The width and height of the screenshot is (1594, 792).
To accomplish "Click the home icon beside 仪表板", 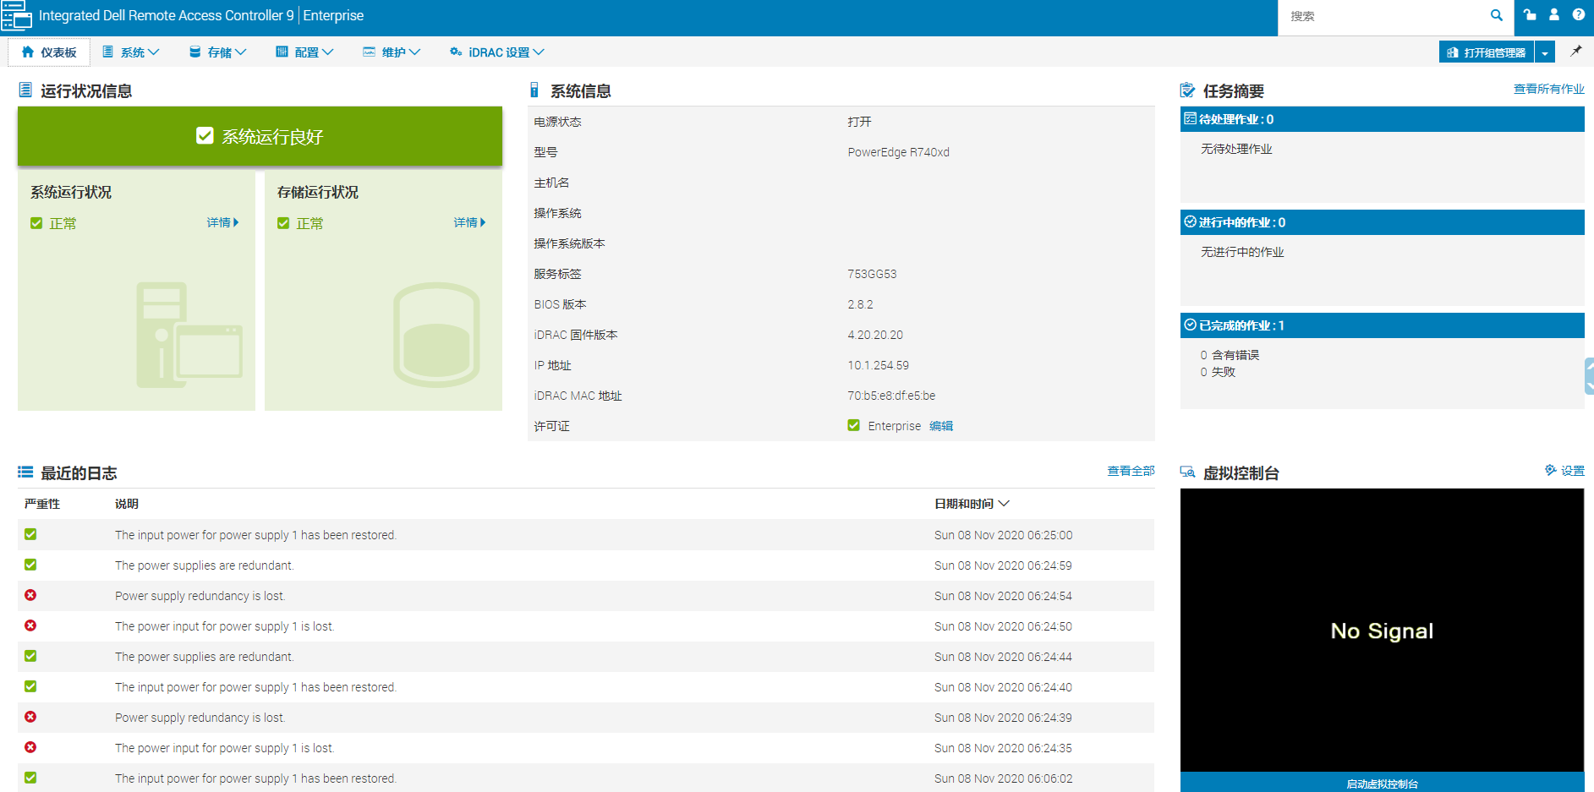I will pyautogui.click(x=30, y=52).
